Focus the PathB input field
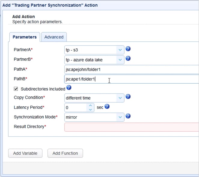199x177 pixels. (x=131, y=79)
